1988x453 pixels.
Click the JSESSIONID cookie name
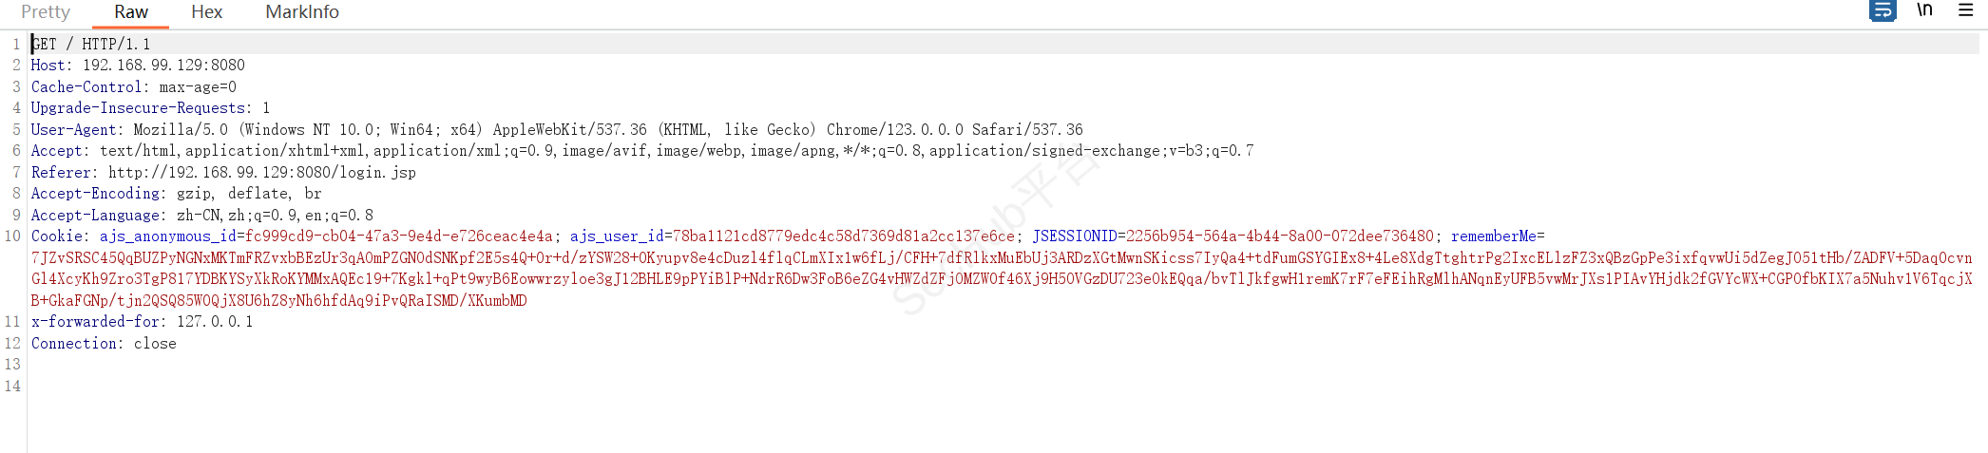pyautogui.click(x=1074, y=236)
